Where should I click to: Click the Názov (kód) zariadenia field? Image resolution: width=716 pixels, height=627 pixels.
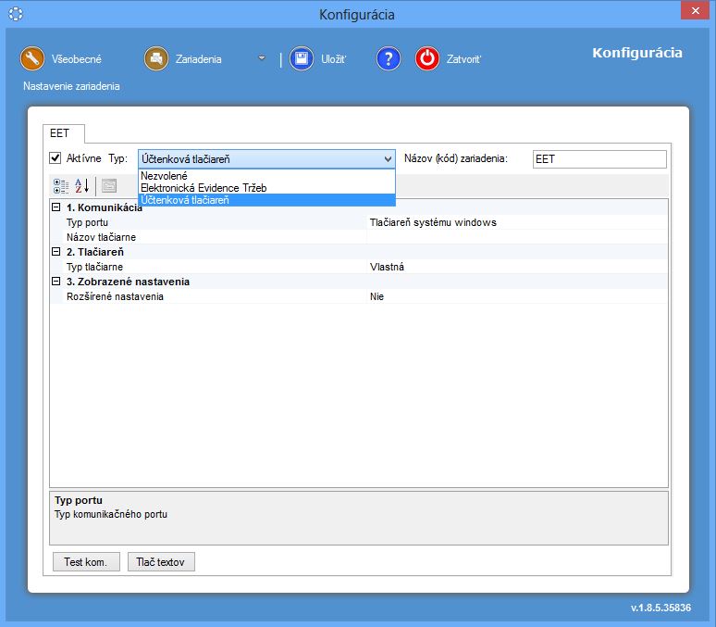pos(599,159)
